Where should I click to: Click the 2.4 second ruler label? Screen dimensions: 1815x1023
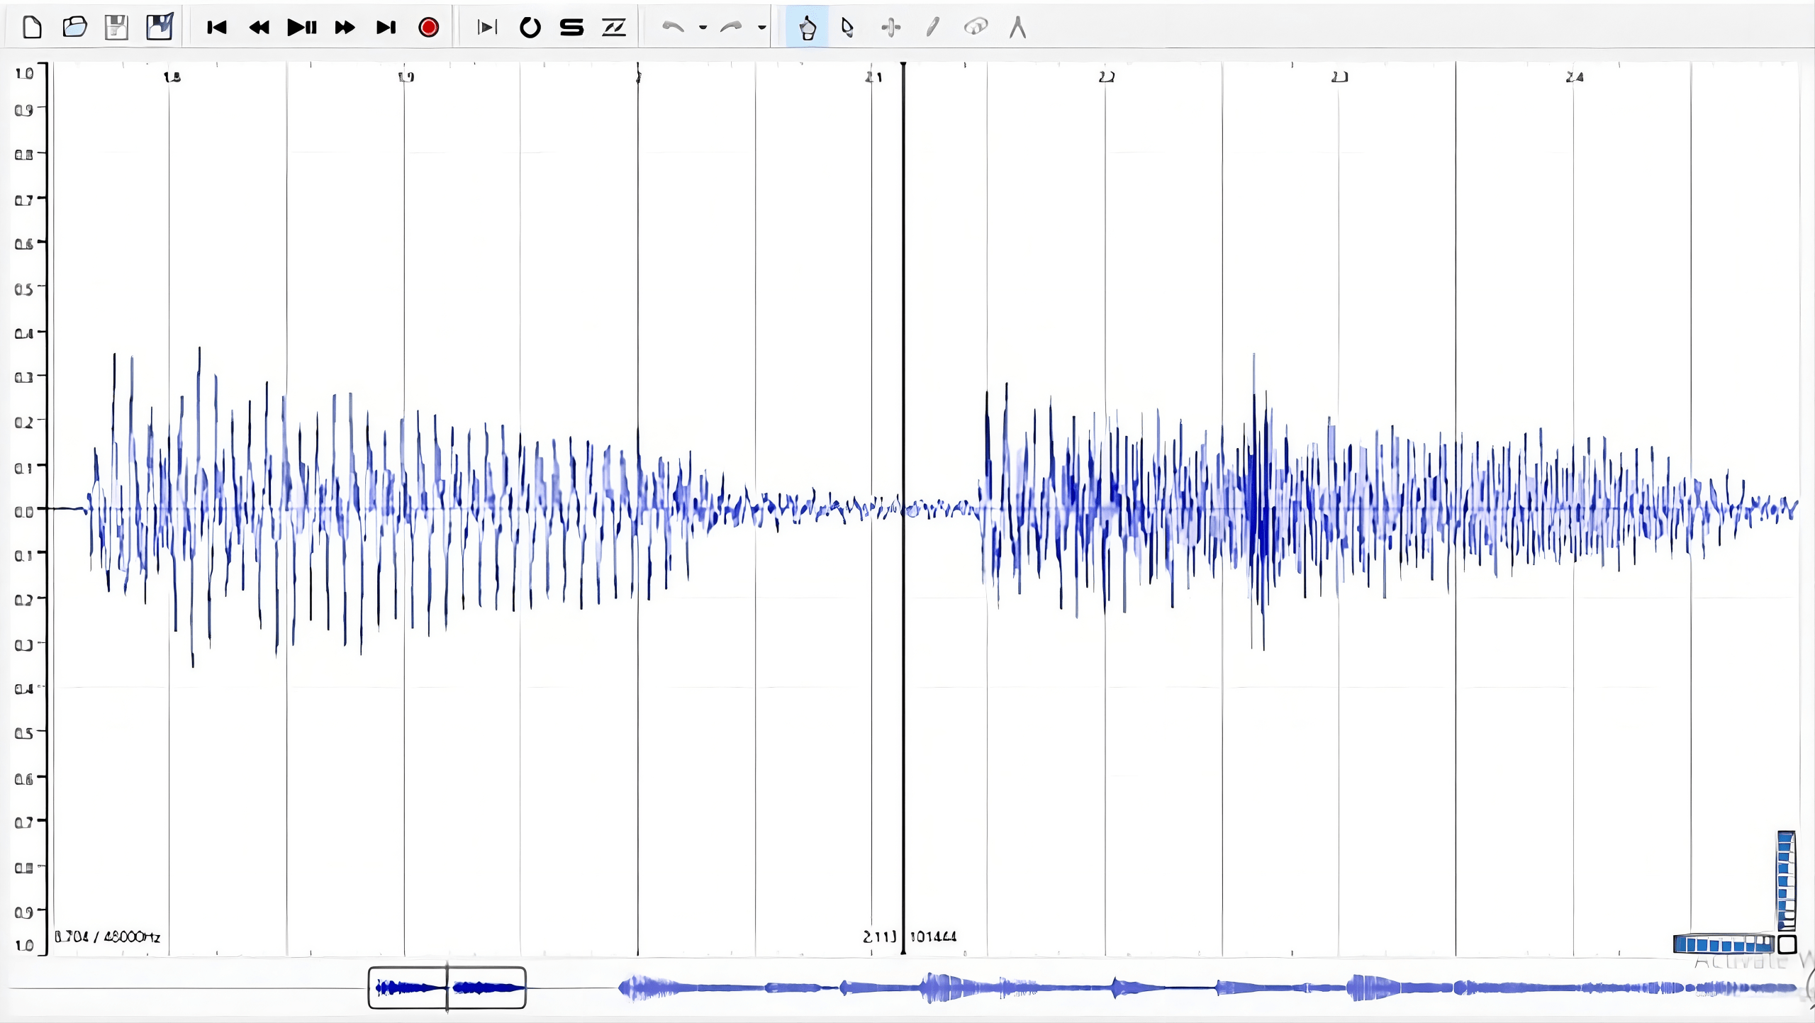pos(1575,77)
